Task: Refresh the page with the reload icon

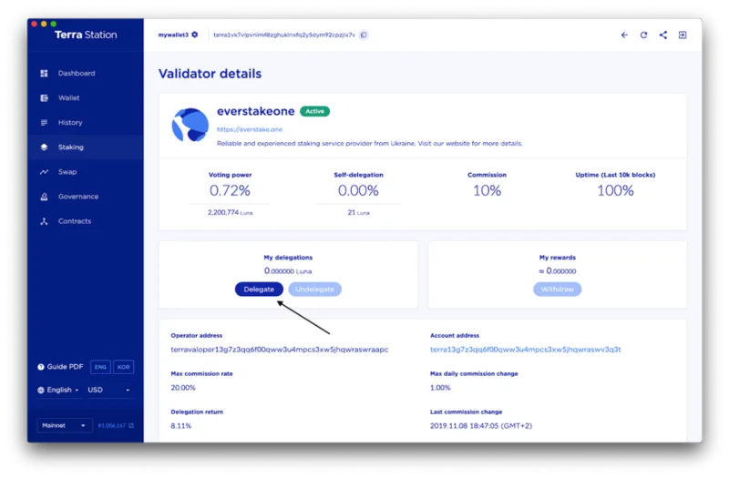Action: tap(644, 35)
